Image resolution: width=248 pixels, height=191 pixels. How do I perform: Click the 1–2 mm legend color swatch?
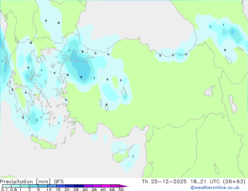coord(25,186)
